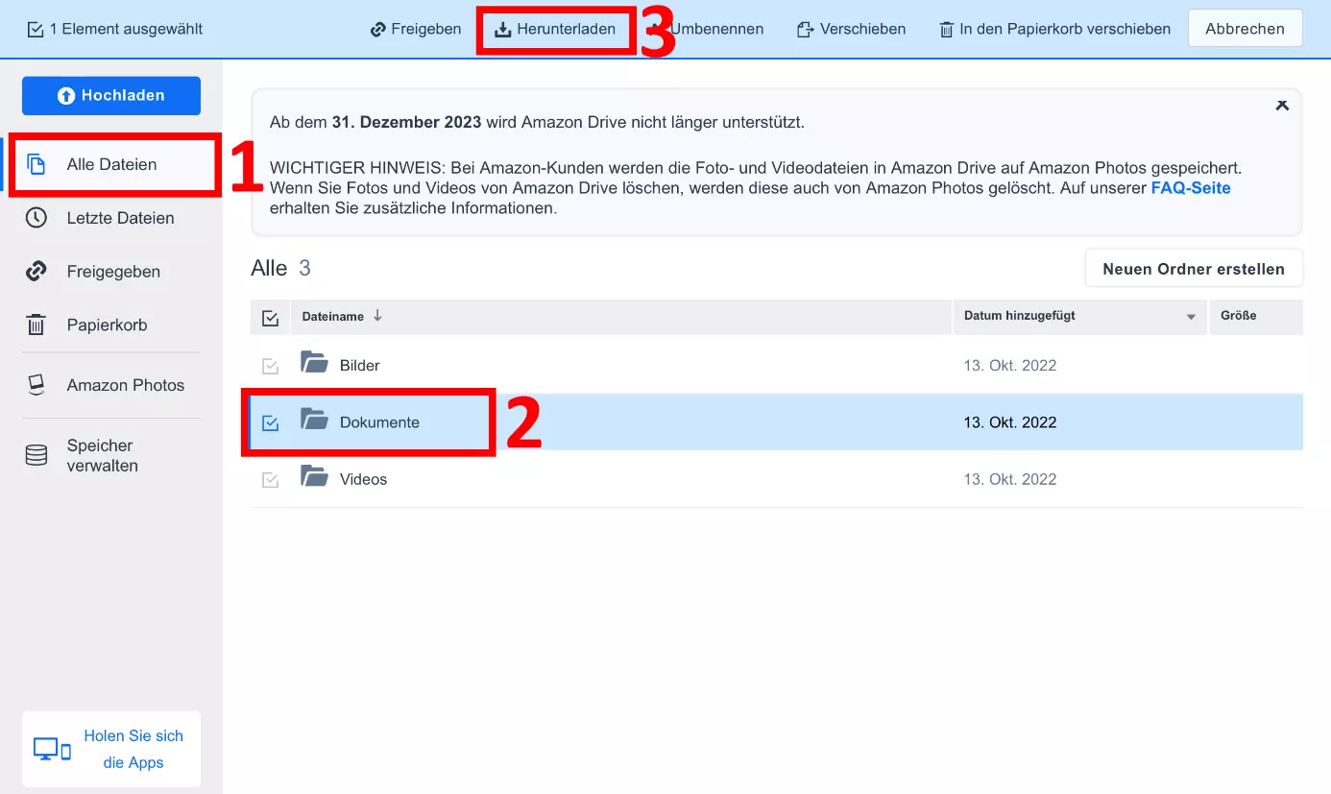
Task: Click the clock icon for Letzte Dateien
Action: 36,218
